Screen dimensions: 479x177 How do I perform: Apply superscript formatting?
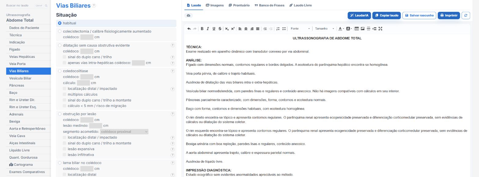(233, 29)
